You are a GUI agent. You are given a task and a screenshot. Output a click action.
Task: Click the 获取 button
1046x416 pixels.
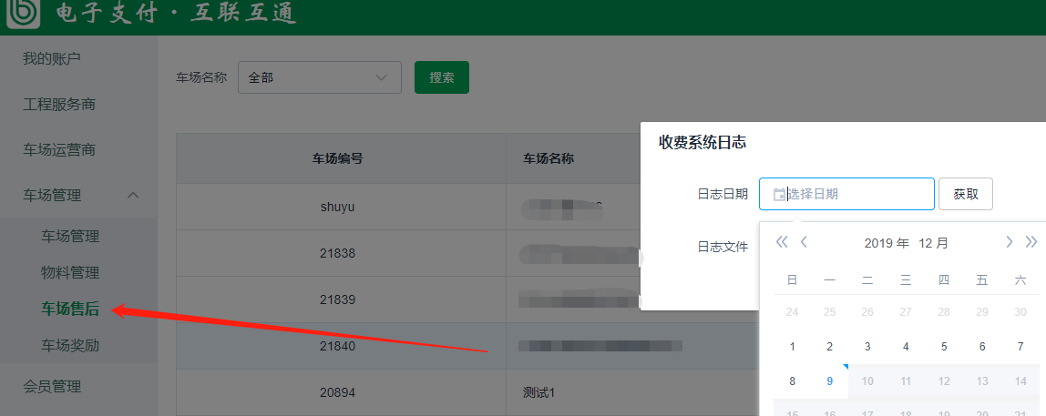[x=965, y=194]
